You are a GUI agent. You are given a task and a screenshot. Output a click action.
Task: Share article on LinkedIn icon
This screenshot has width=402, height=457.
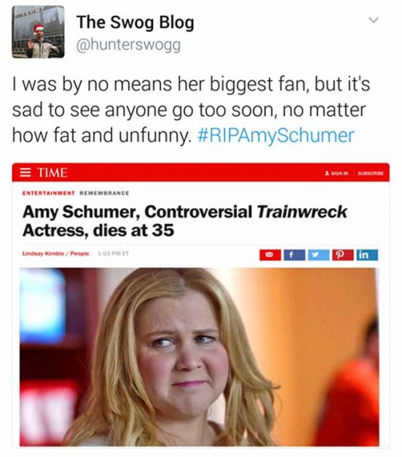(367, 255)
